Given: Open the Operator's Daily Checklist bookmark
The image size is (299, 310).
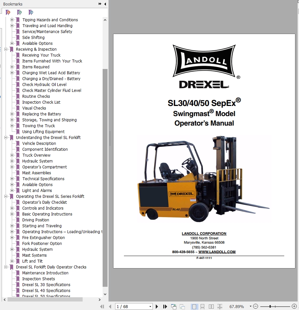Looking at the screenshot, I should coord(45,202).
